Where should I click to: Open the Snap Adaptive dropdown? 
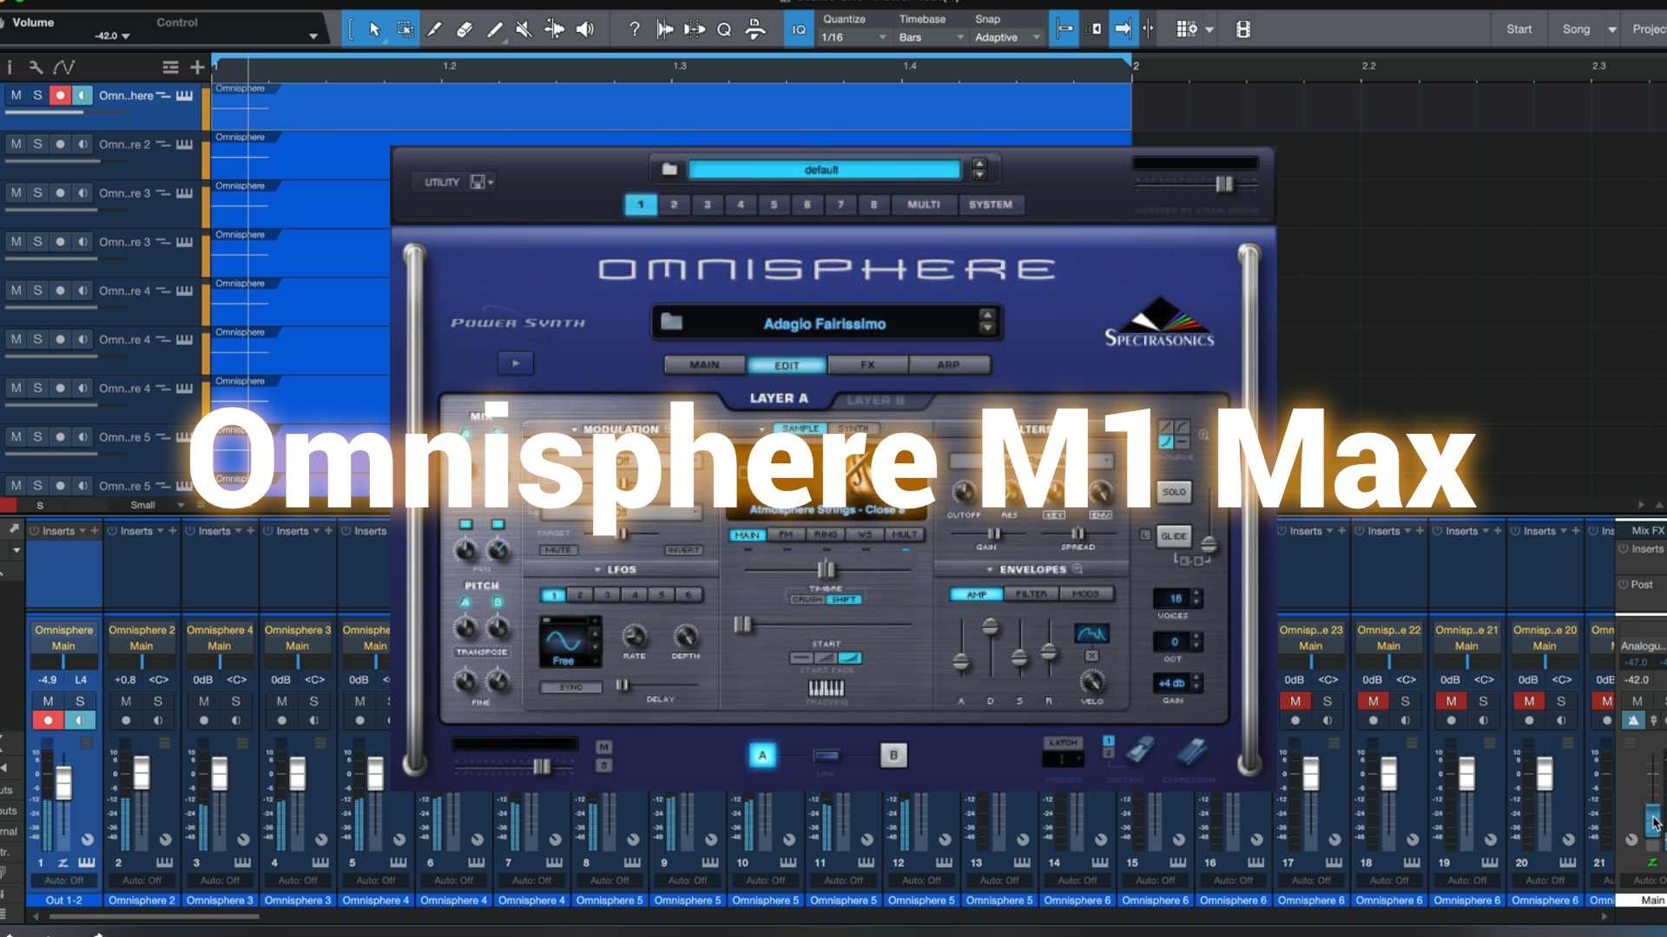(1007, 37)
